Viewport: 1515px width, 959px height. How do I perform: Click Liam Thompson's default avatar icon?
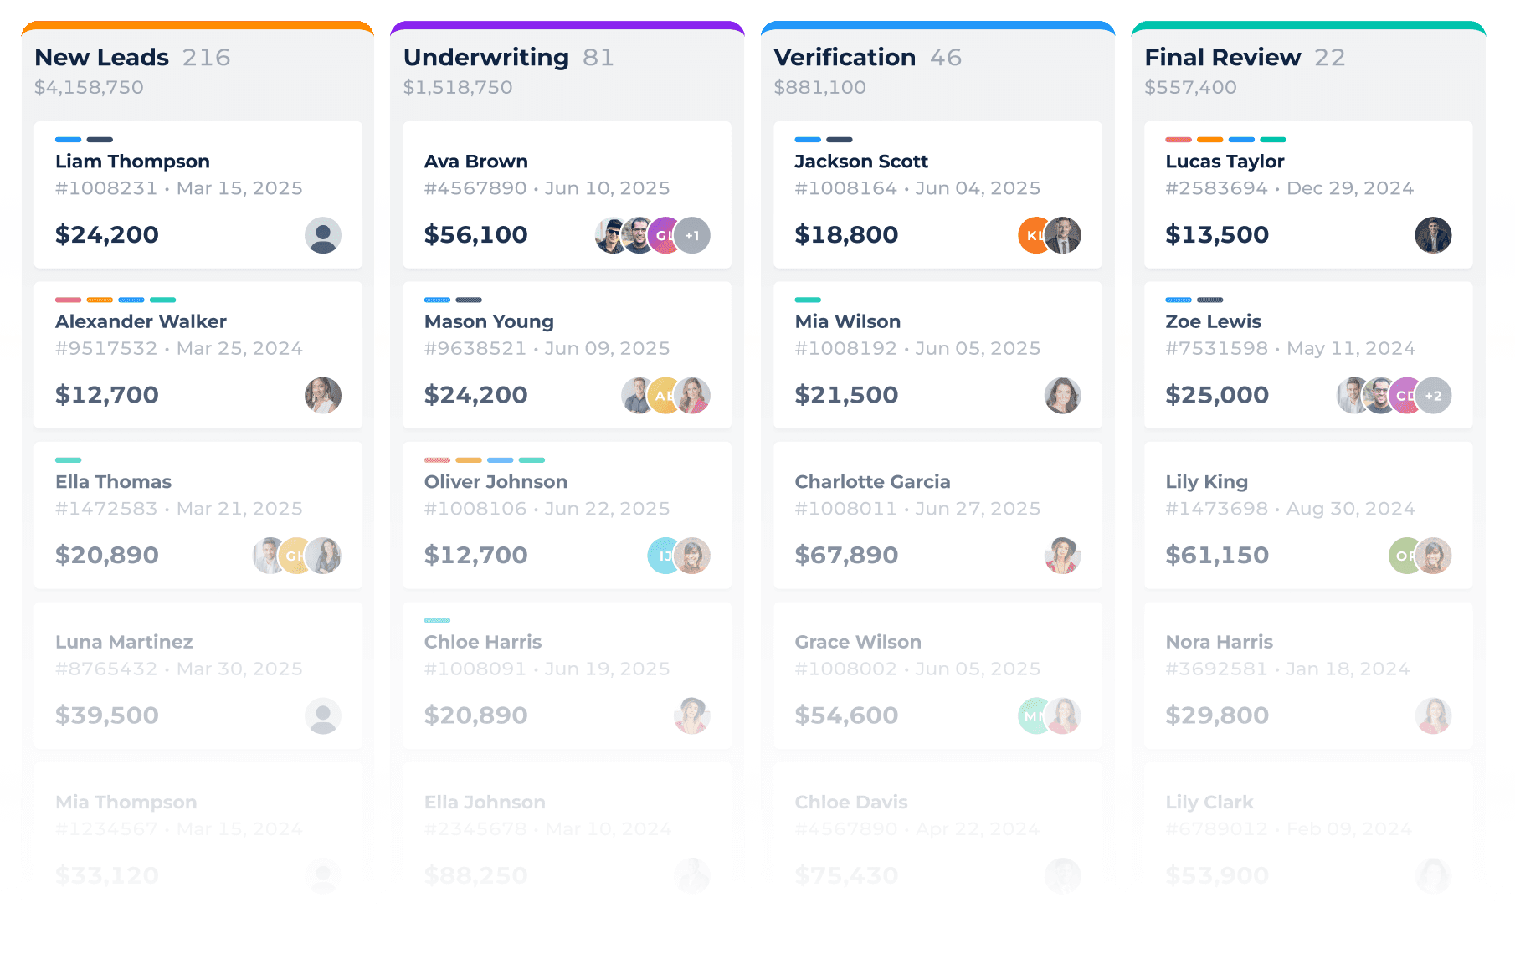(x=322, y=235)
